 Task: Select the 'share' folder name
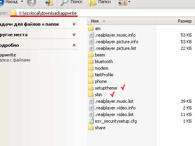(x=100, y=128)
